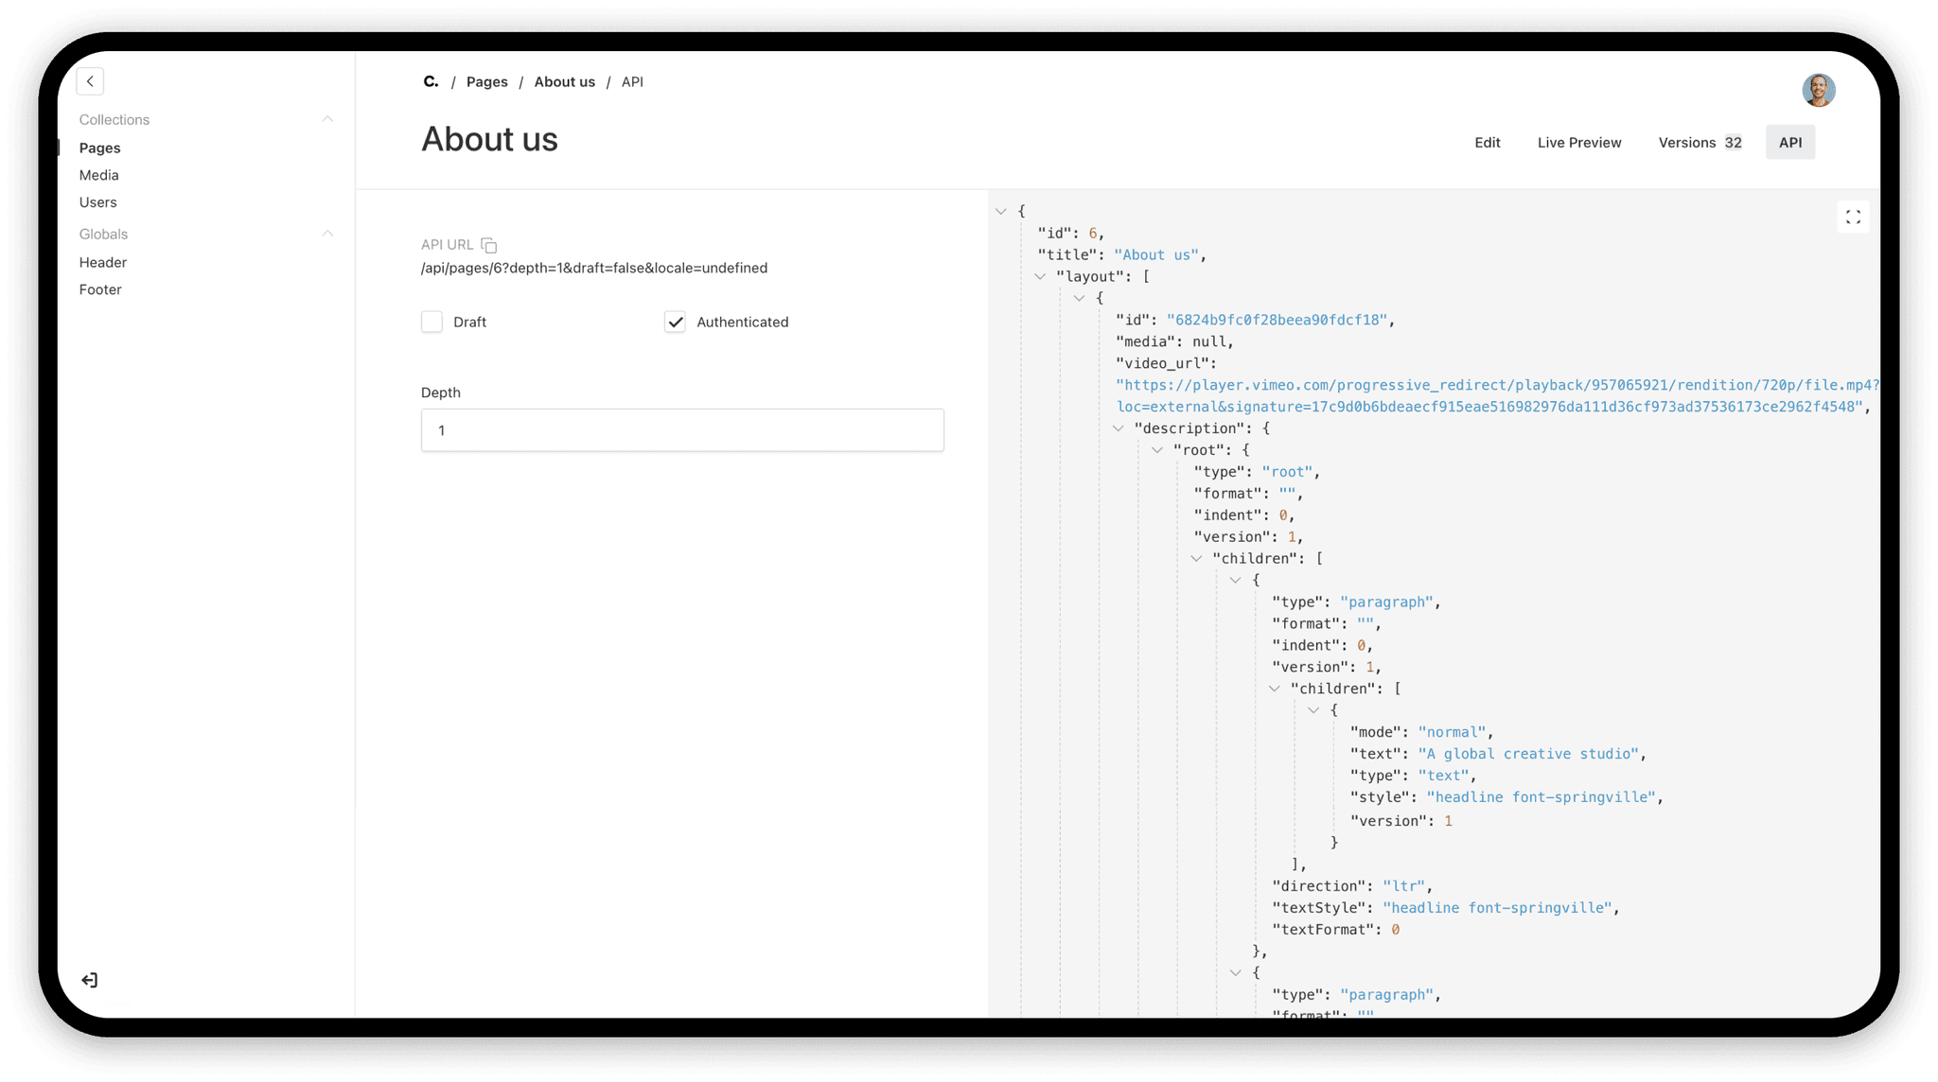Open fullscreen JSON view via expand icon

coord(1852,218)
